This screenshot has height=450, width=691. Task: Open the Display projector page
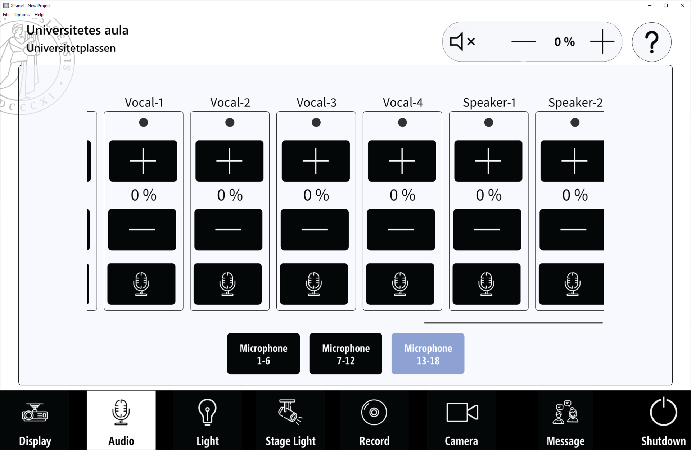(35, 420)
